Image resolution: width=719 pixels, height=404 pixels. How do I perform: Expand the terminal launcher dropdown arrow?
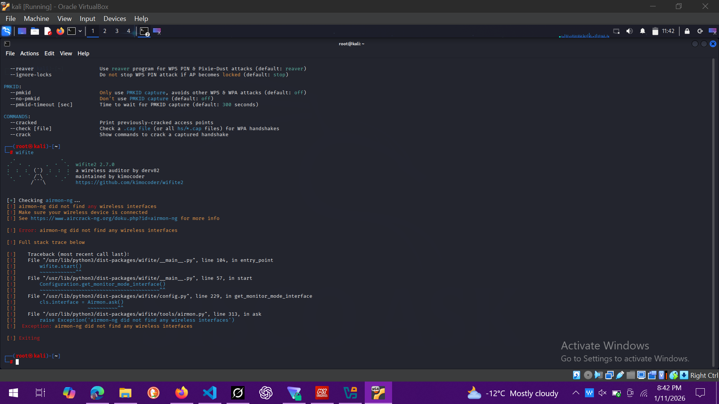pyautogui.click(x=80, y=31)
